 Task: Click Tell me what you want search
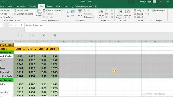click(86, 6)
